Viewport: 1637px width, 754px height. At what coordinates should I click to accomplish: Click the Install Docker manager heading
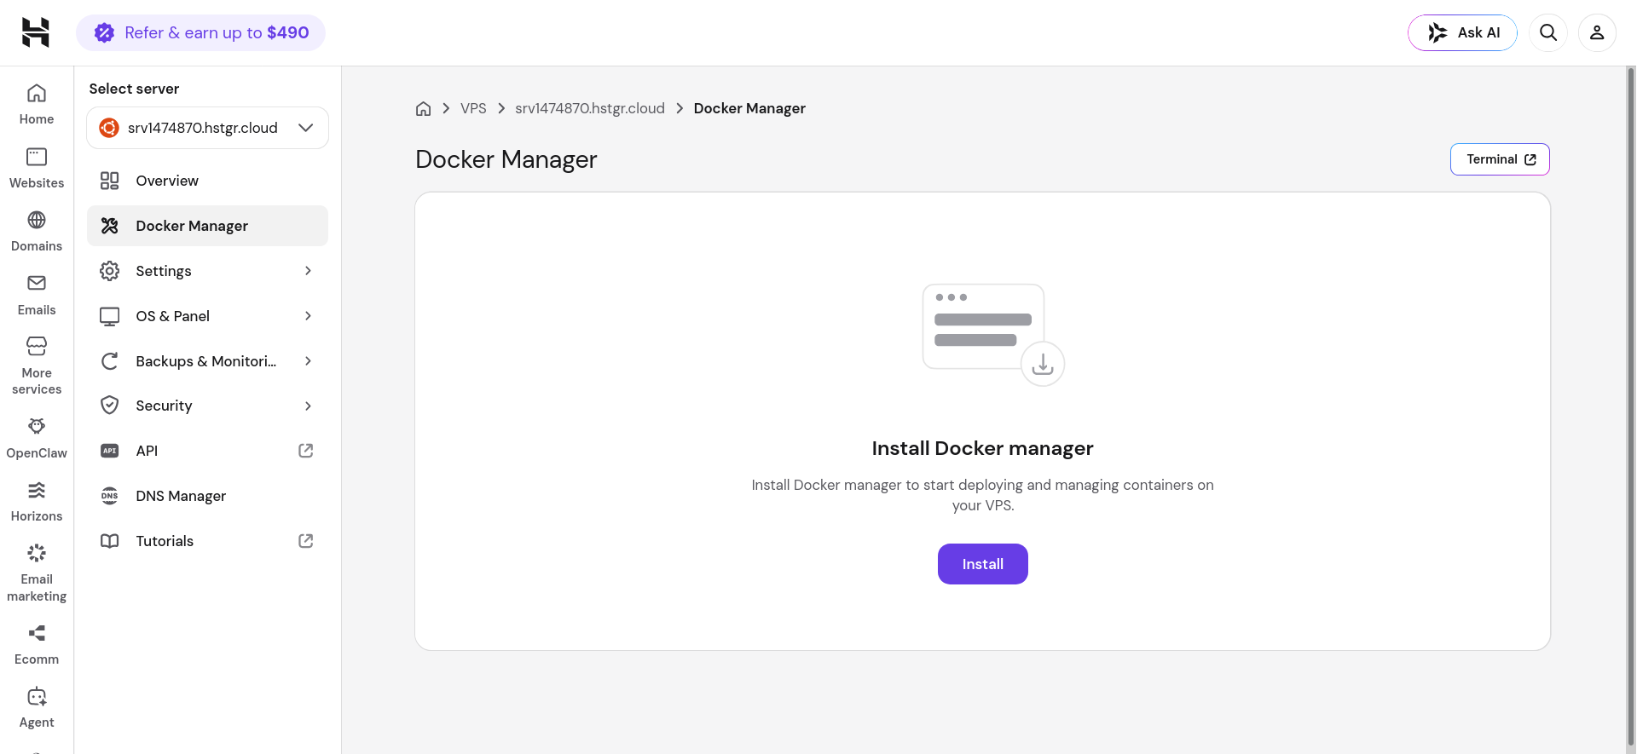982,448
